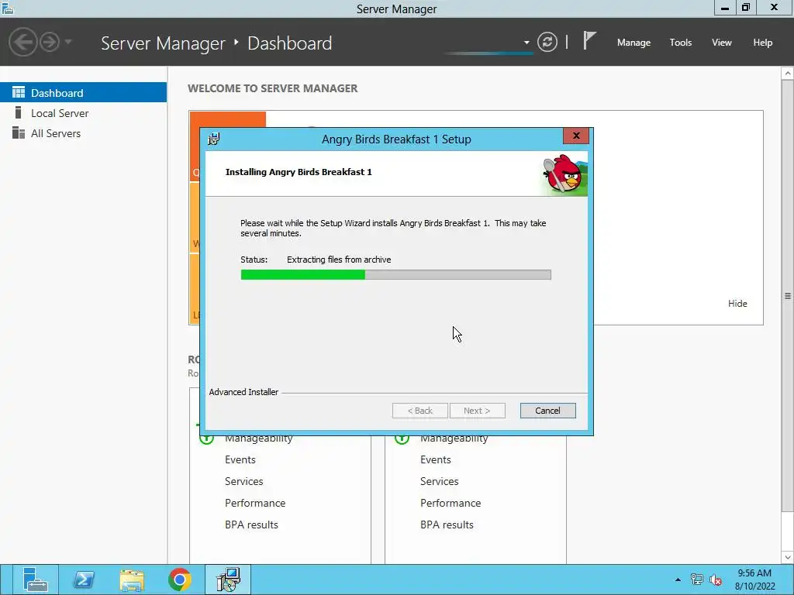Show hidden system tray icons
The image size is (794, 595).
pos(678,580)
